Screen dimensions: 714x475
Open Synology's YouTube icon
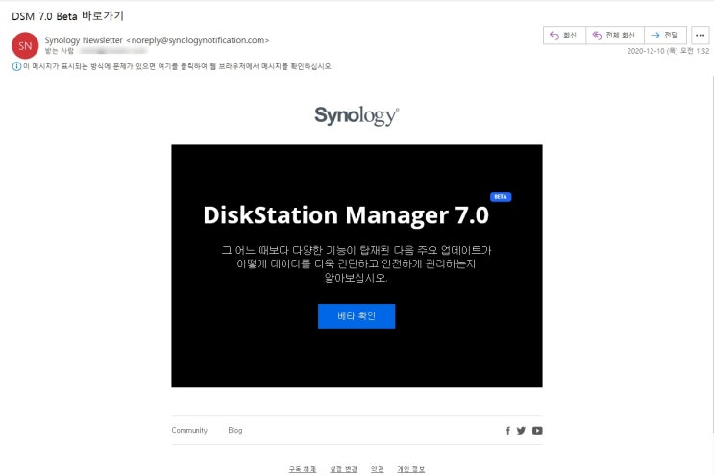point(537,431)
